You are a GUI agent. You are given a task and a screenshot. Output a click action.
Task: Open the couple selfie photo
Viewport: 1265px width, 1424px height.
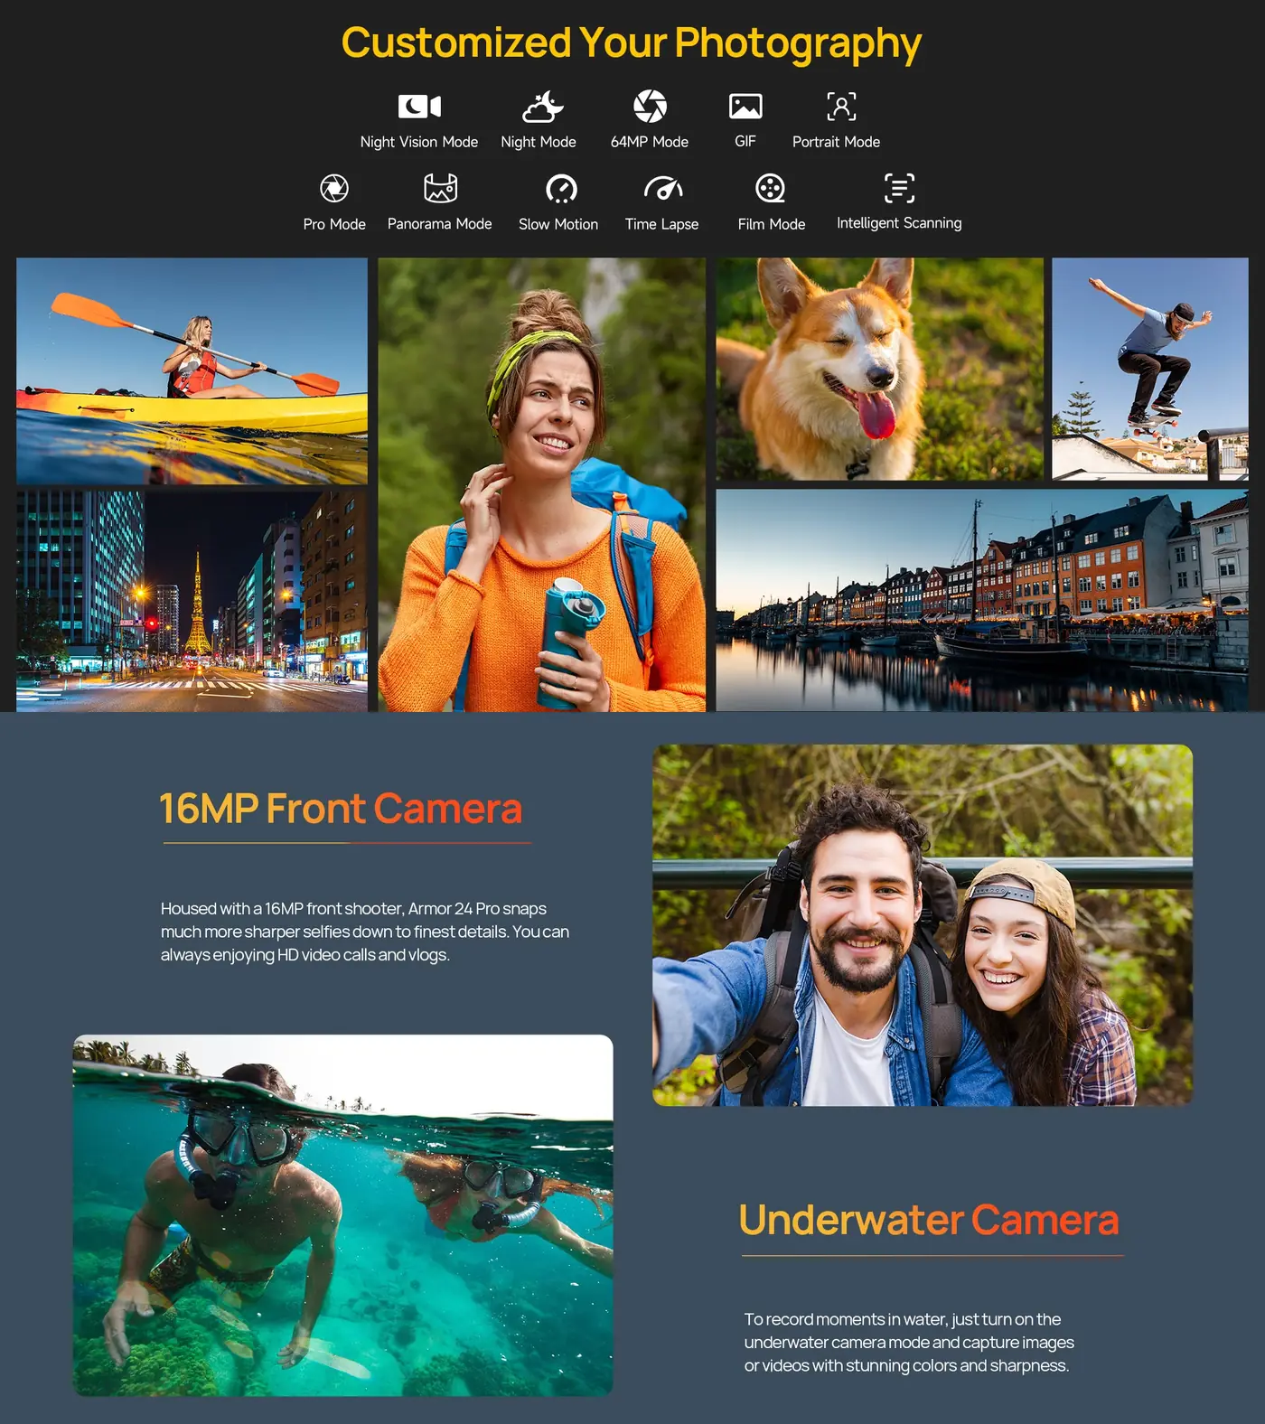(x=923, y=925)
